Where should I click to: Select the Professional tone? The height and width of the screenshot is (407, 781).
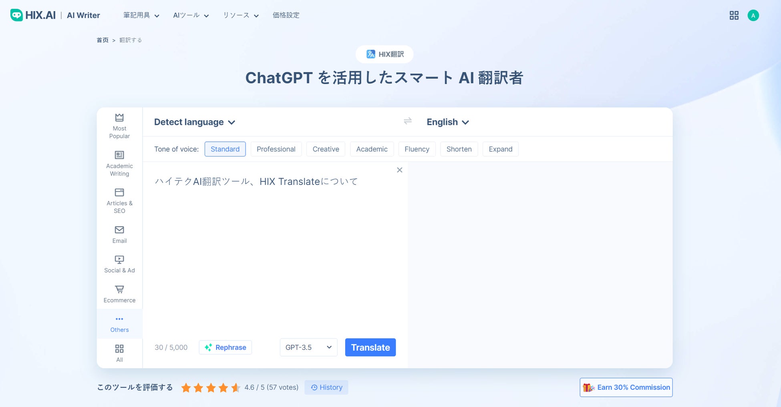[276, 149]
